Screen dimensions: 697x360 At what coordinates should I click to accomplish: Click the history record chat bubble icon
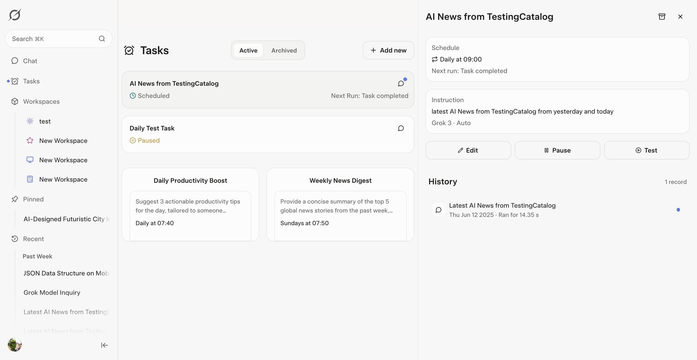438,210
